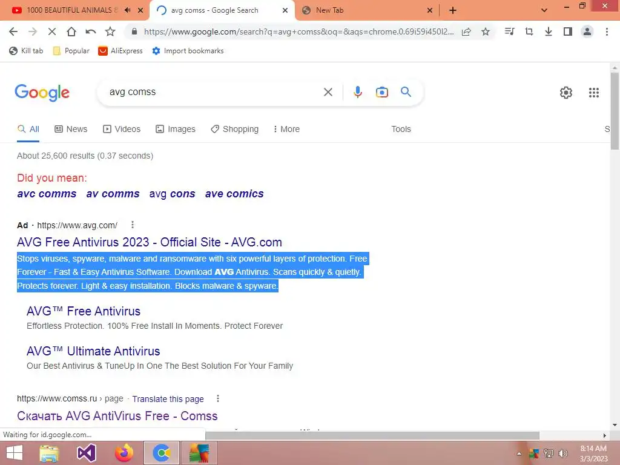
Task: Click the av comms suggestion
Action: pyautogui.click(x=113, y=194)
